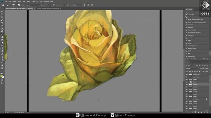This screenshot has width=211, height=118.
Task: Toggle pressure for opacity icon
Action: point(53,5)
